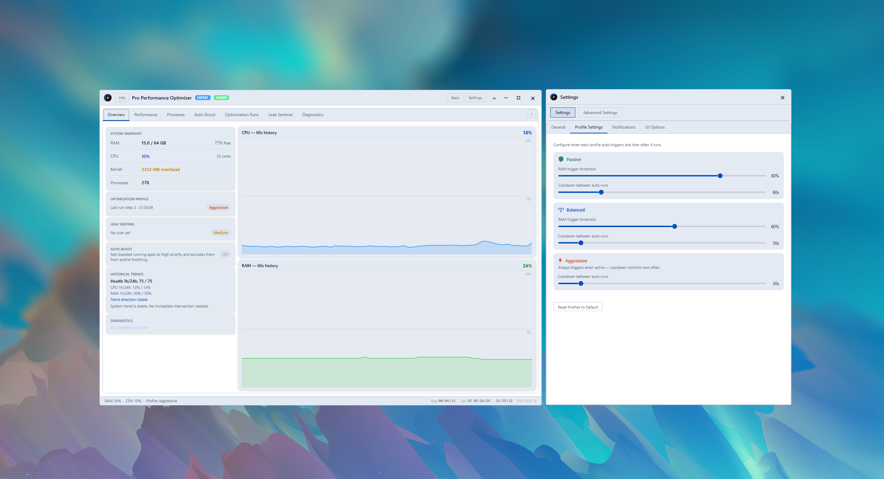This screenshot has width=884, height=479.
Task: Click the '77% free' RAM value
Action: (x=222, y=143)
